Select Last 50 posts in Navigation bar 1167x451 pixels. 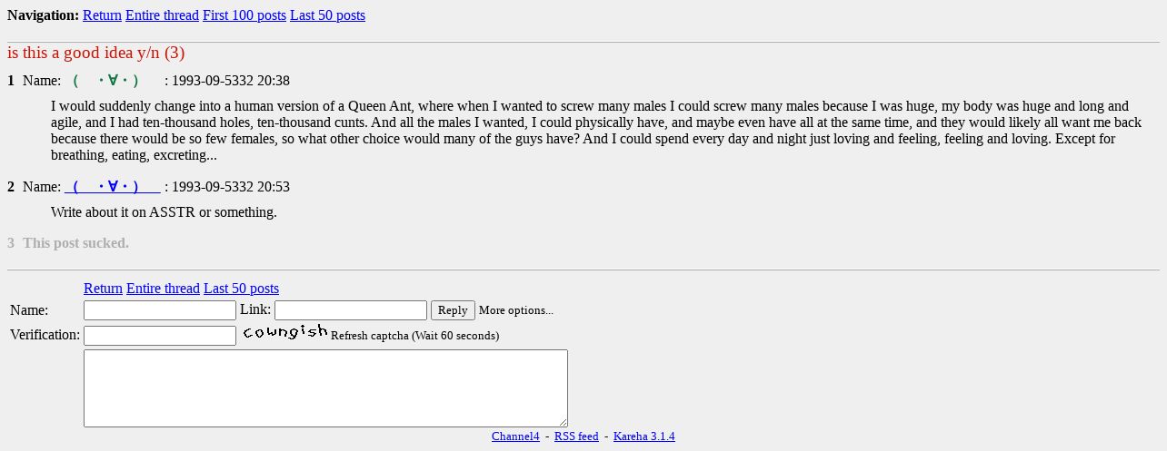327,15
